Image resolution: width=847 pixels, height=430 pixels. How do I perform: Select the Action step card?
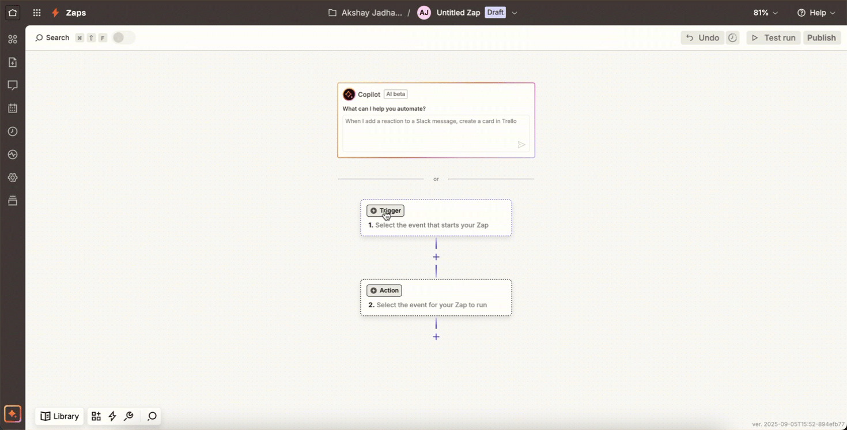[x=436, y=297]
